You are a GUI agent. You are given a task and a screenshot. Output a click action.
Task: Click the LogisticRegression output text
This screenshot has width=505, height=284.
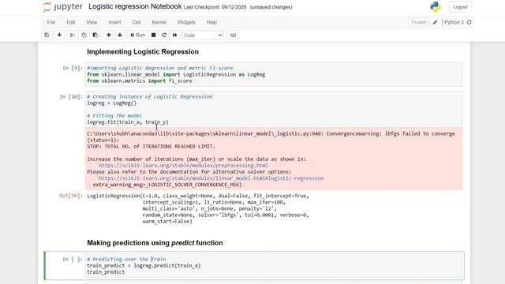(x=198, y=208)
